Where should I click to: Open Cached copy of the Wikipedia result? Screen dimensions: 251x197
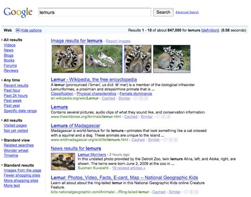tap(109, 98)
